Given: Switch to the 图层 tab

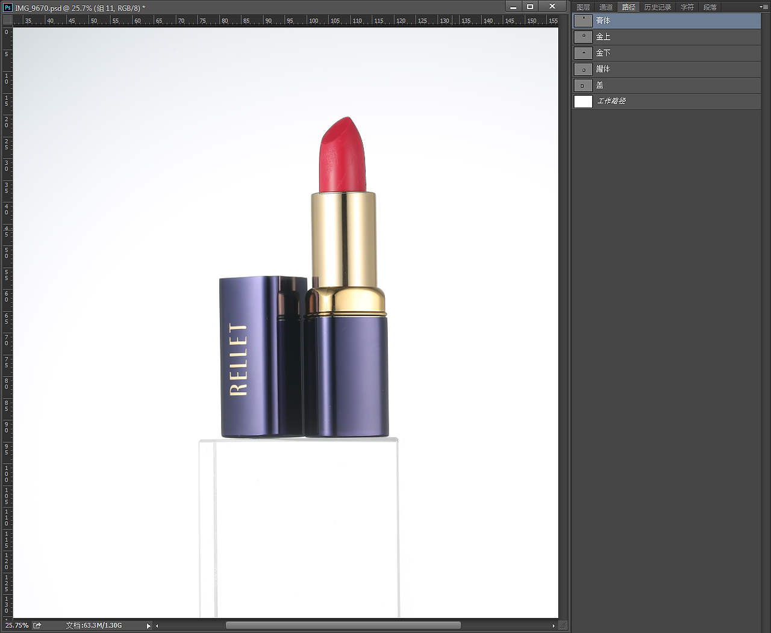Looking at the screenshot, I should pos(583,7).
